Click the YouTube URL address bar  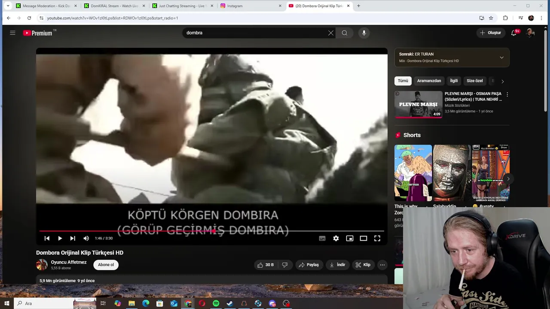click(x=258, y=18)
